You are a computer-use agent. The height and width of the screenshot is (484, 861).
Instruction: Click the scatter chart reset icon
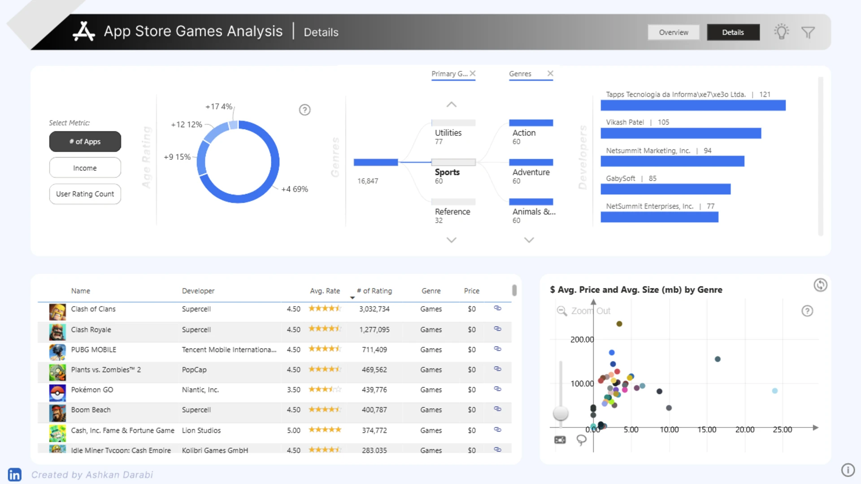click(x=820, y=285)
